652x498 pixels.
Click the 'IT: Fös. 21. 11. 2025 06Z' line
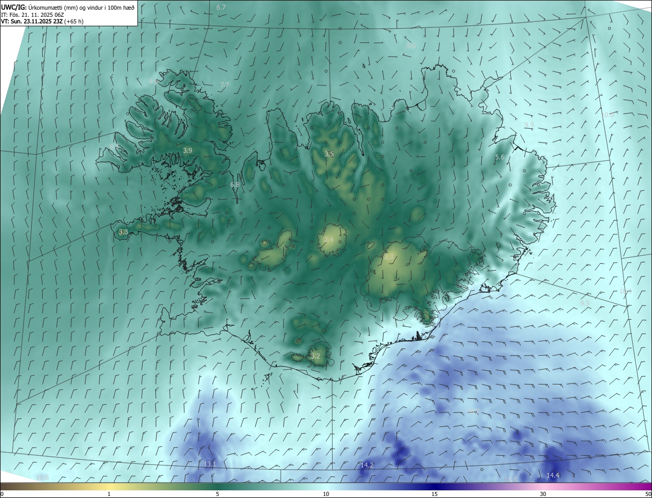(x=32, y=15)
